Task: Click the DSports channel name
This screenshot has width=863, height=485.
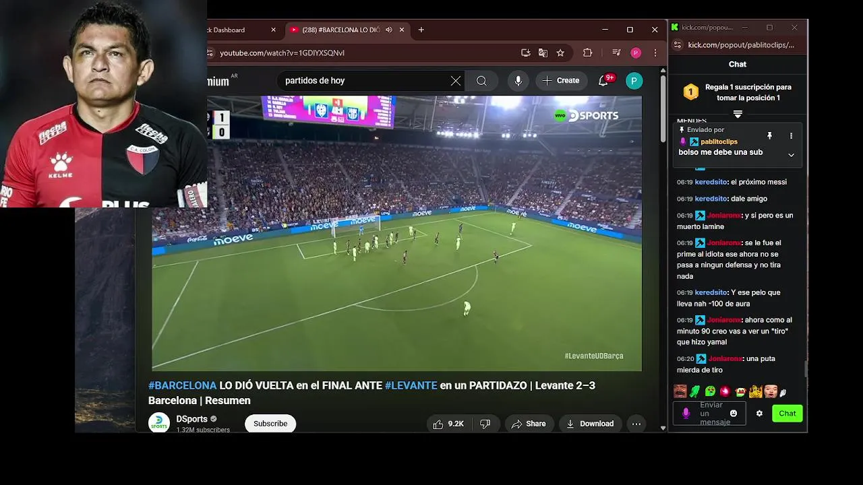Action: 191,419
